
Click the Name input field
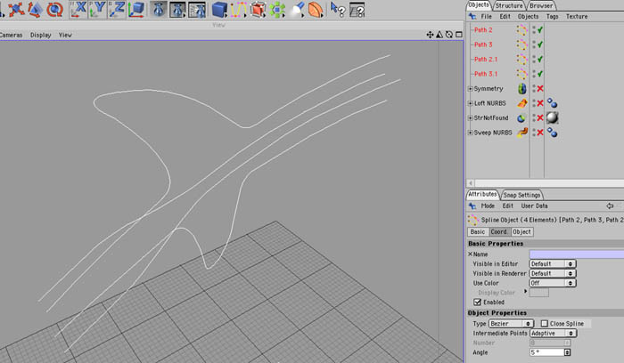(577, 254)
